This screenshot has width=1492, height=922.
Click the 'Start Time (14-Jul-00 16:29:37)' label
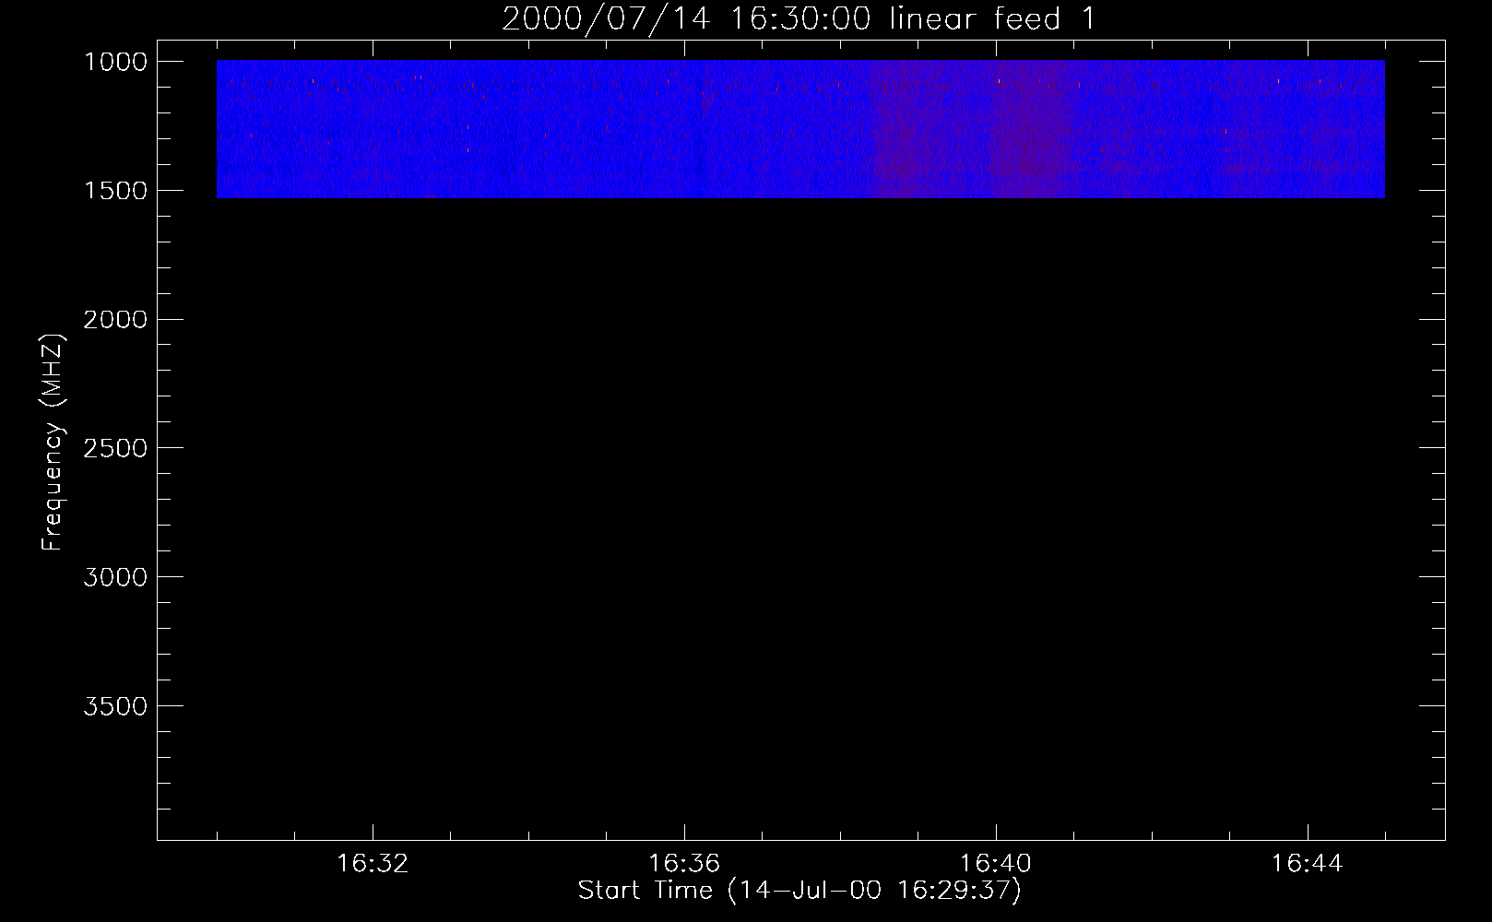tap(799, 891)
